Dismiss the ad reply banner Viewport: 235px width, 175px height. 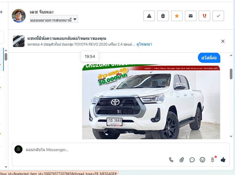(223, 41)
